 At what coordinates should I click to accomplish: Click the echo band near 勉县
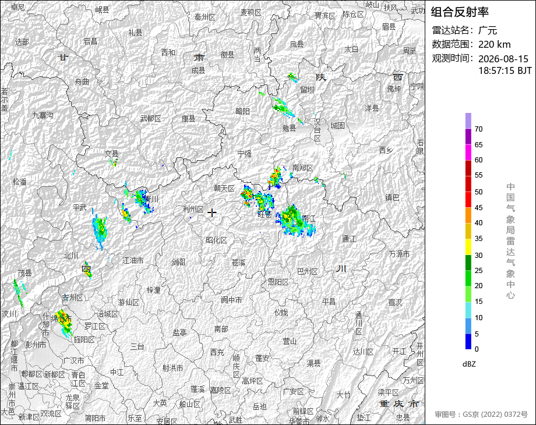pyautogui.click(x=283, y=107)
